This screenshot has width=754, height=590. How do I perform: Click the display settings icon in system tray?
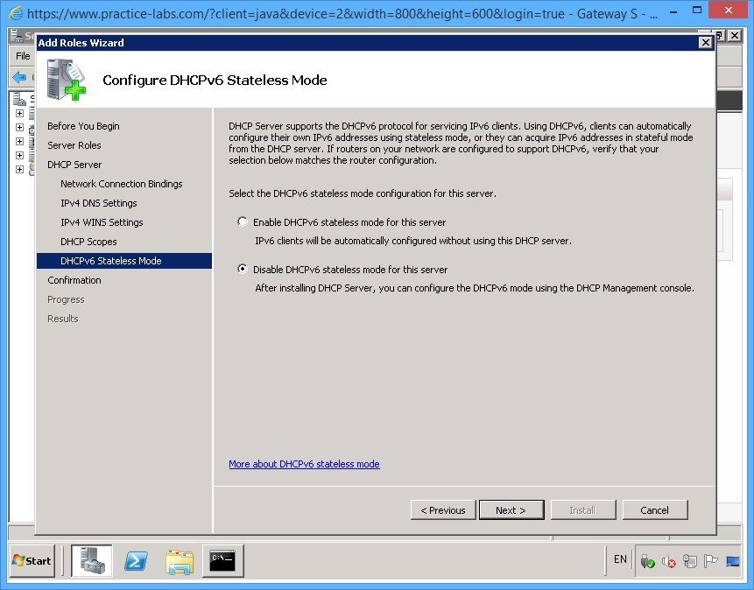click(x=732, y=560)
